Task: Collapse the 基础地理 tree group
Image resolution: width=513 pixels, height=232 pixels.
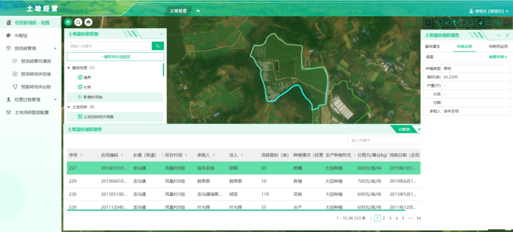Action: coord(69,68)
